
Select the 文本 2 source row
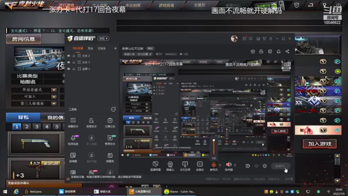click(91, 56)
